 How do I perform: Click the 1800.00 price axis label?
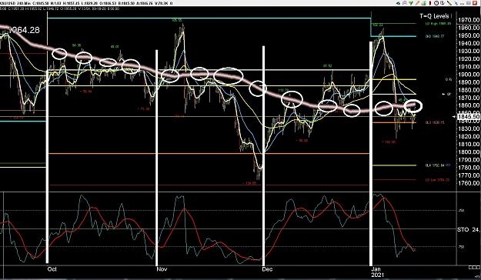(x=469, y=152)
